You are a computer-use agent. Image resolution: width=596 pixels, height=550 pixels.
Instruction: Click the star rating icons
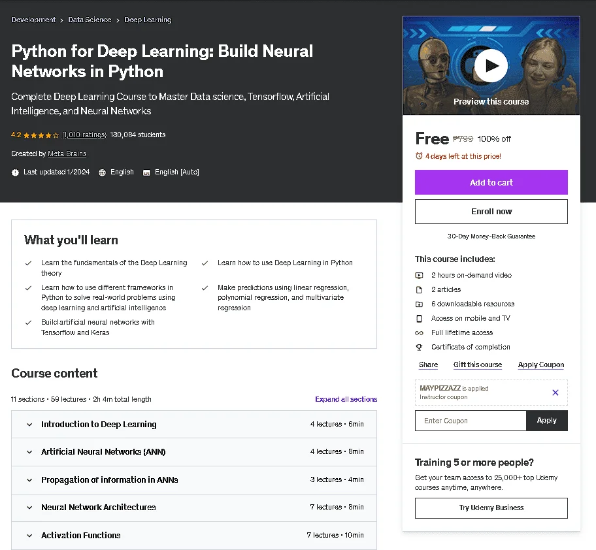(x=41, y=135)
